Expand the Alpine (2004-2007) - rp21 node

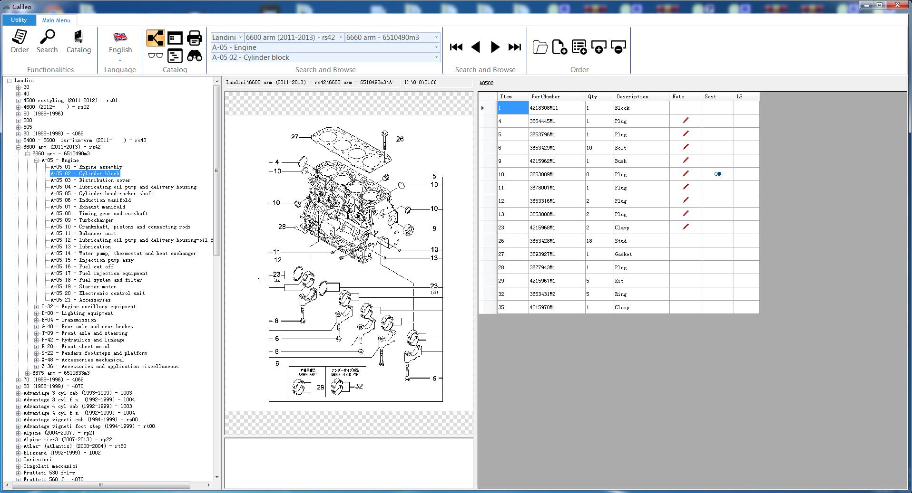coord(19,433)
